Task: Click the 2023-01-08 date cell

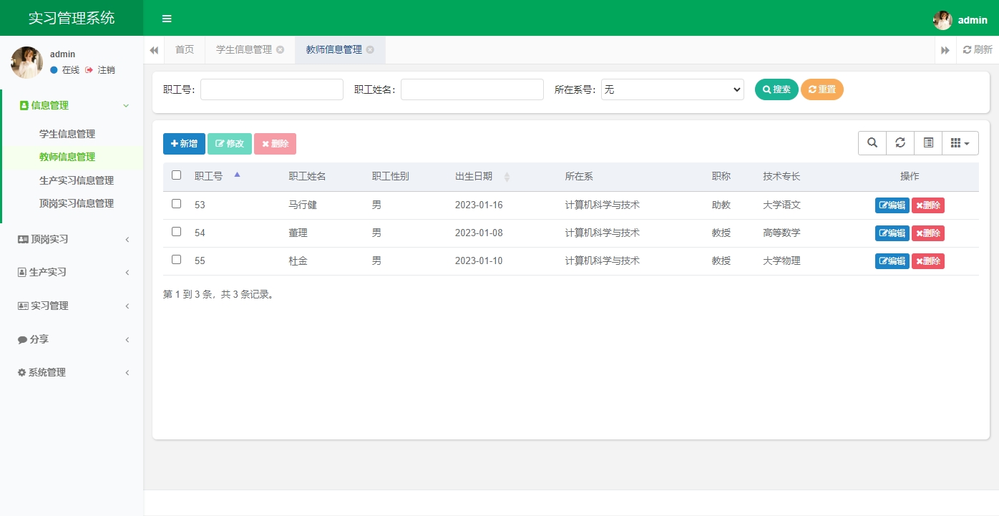Action: click(x=479, y=233)
